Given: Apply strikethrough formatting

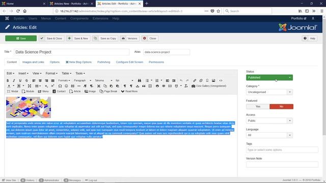Looking at the screenshot, I should [26, 80].
